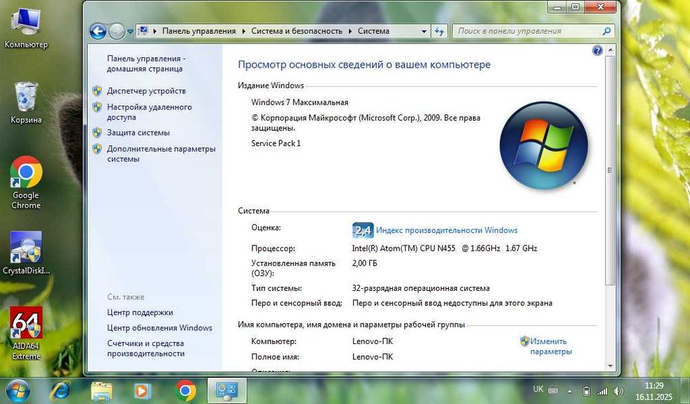Select AIDA64 Extreme desktop shortcut
The height and width of the screenshot is (404, 690).
[26, 334]
